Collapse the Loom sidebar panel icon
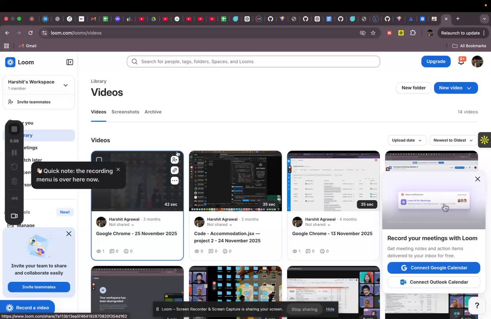Viewport: 491px width, 319px height. click(69, 62)
